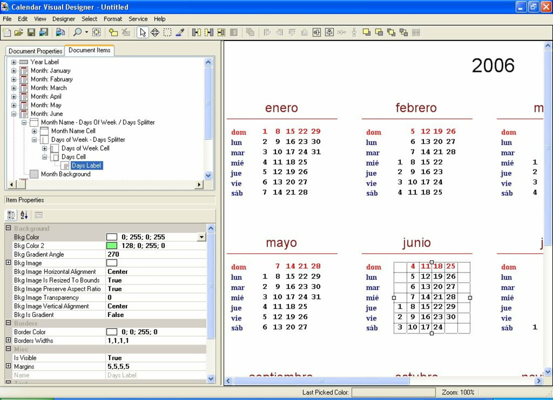Click the first splitter insertion icon
The width and height of the screenshot is (553, 400).
point(196,32)
